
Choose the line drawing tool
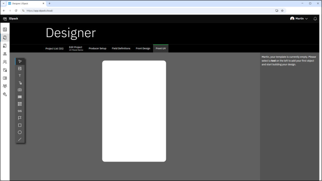20,139
